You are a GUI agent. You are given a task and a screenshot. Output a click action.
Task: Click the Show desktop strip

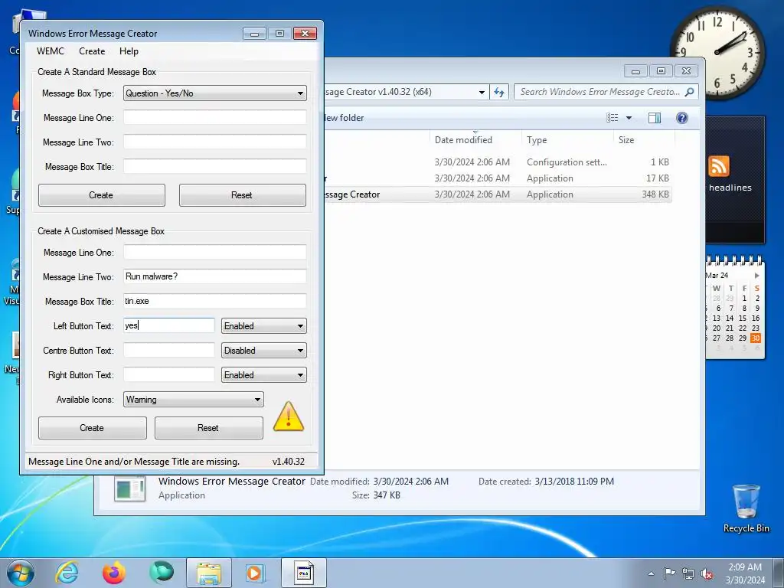[x=779, y=573]
